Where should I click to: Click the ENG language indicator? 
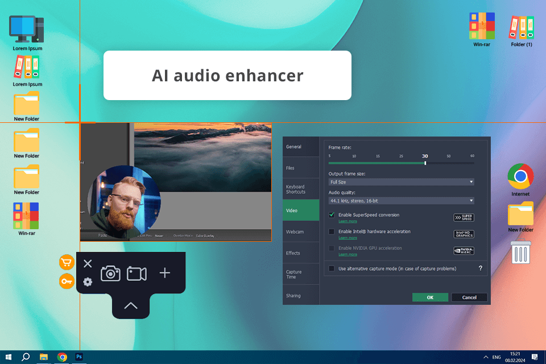pos(497,357)
